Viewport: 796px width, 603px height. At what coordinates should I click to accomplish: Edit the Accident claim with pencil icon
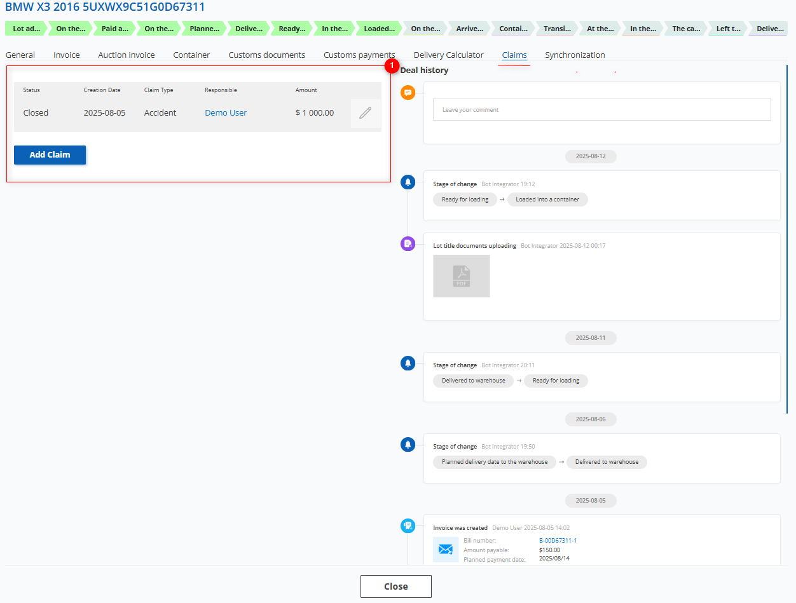[x=366, y=113]
